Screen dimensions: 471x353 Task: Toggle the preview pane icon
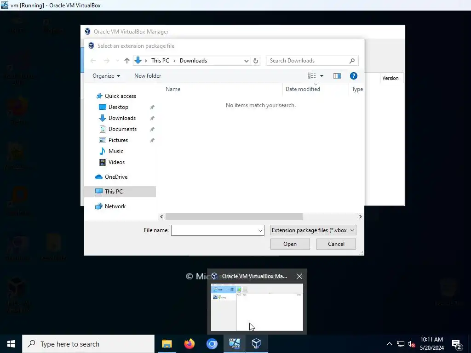[x=337, y=76]
